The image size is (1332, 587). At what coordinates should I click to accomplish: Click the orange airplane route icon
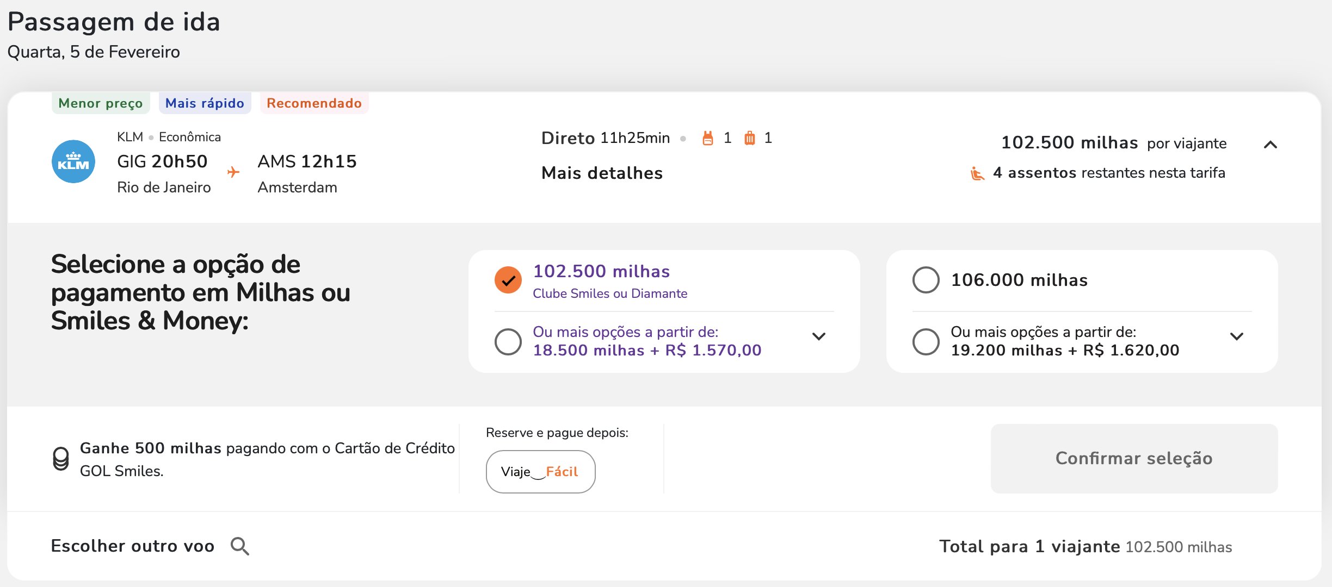click(233, 172)
